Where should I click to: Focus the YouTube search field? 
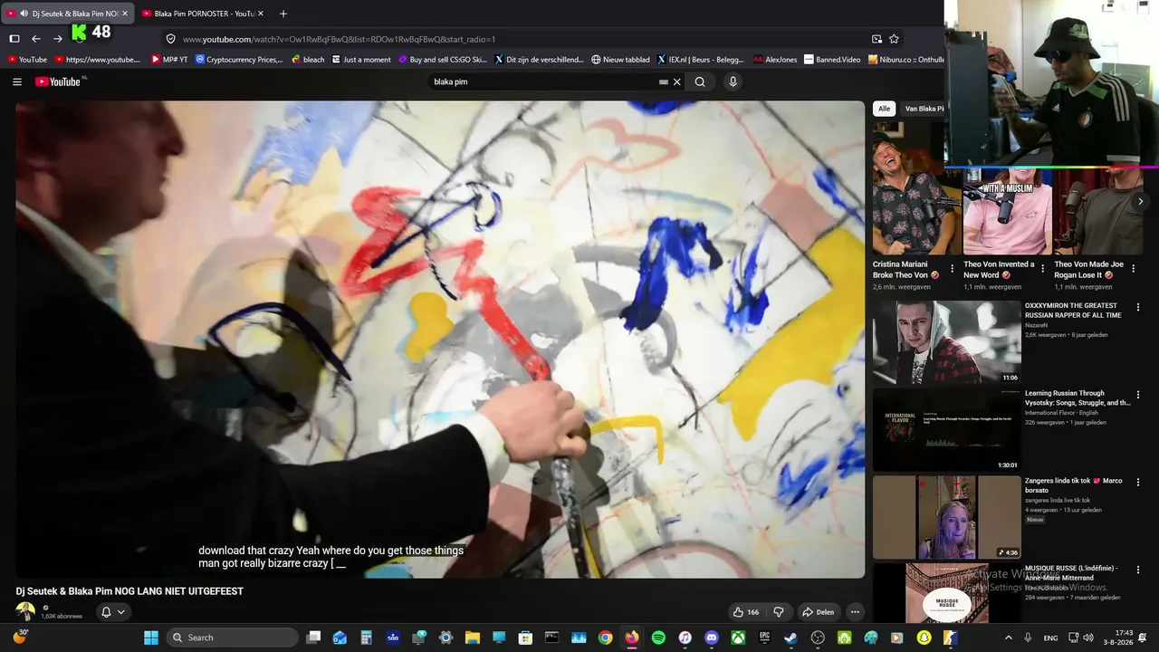543,81
